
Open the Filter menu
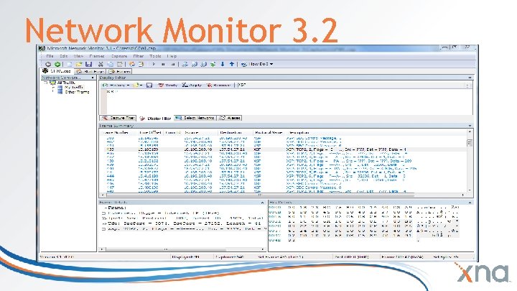tap(139, 56)
